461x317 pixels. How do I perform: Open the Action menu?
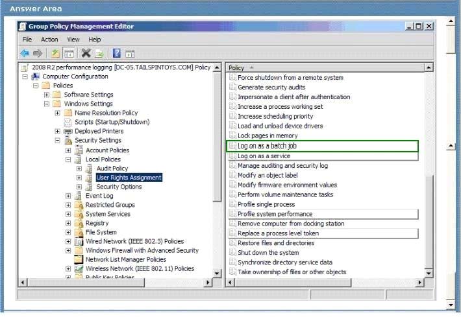pyautogui.click(x=49, y=40)
